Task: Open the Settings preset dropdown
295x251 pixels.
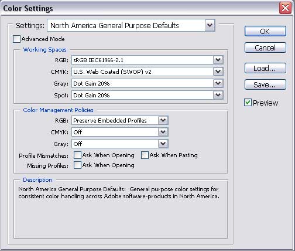Action: tap(131, 25)
